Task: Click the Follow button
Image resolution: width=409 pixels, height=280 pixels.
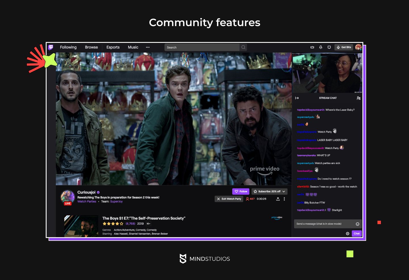Action: click(241, 191)
